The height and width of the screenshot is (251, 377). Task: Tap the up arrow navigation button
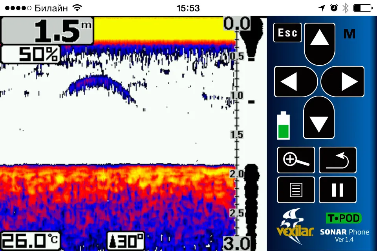pyautogui.click(x=320, y=44)
